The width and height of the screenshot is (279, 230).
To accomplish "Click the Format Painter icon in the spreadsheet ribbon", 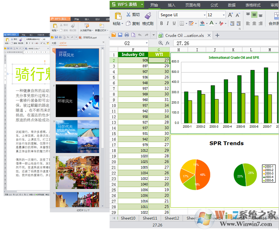I will coord(148,16).
